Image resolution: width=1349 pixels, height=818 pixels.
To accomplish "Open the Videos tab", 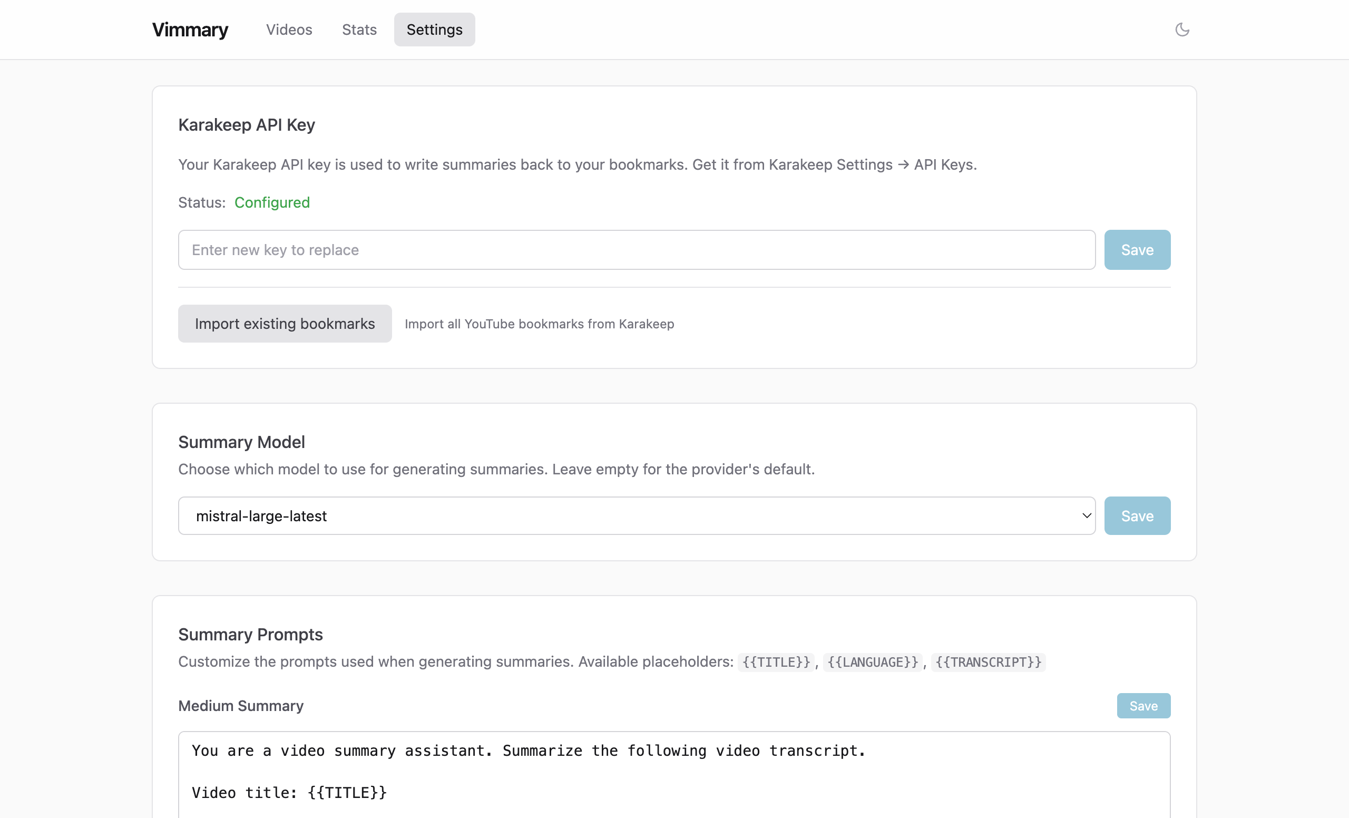I will click(289, 30).
